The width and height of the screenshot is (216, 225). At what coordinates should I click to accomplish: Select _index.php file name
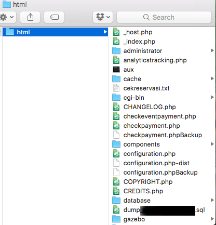tap(139, 42)
